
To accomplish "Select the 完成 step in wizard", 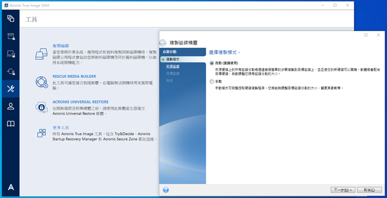I will (x=169, y=81).
